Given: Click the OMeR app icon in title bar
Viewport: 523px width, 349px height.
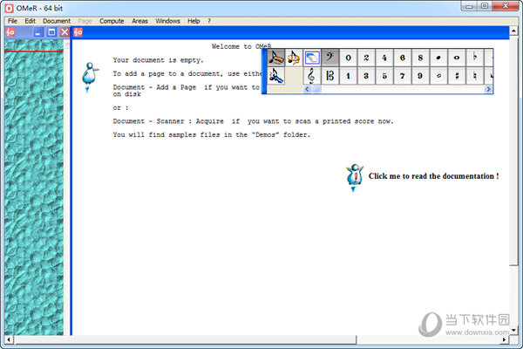Looking at the screenshot, I should pyautogui.click(x=9, y=9).
